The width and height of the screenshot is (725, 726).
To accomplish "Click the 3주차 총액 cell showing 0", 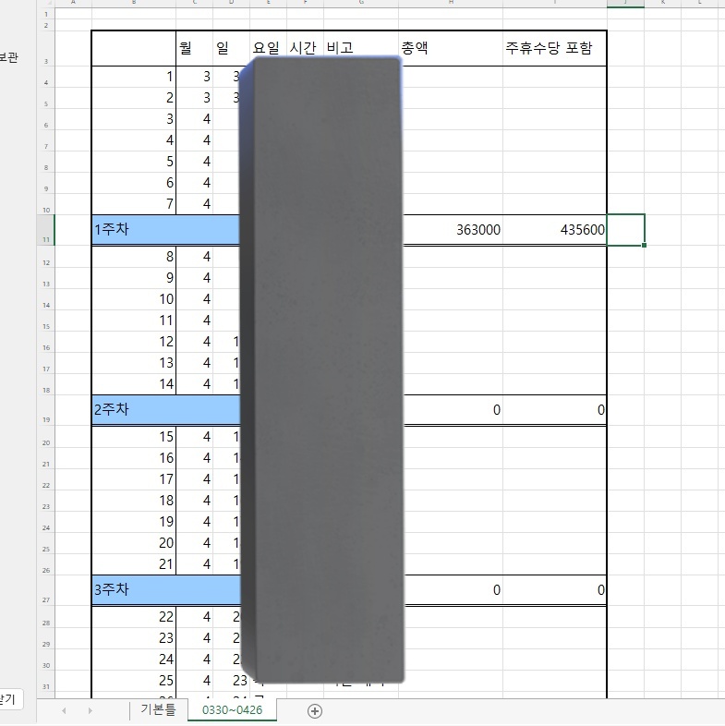I will click(453, 590).
